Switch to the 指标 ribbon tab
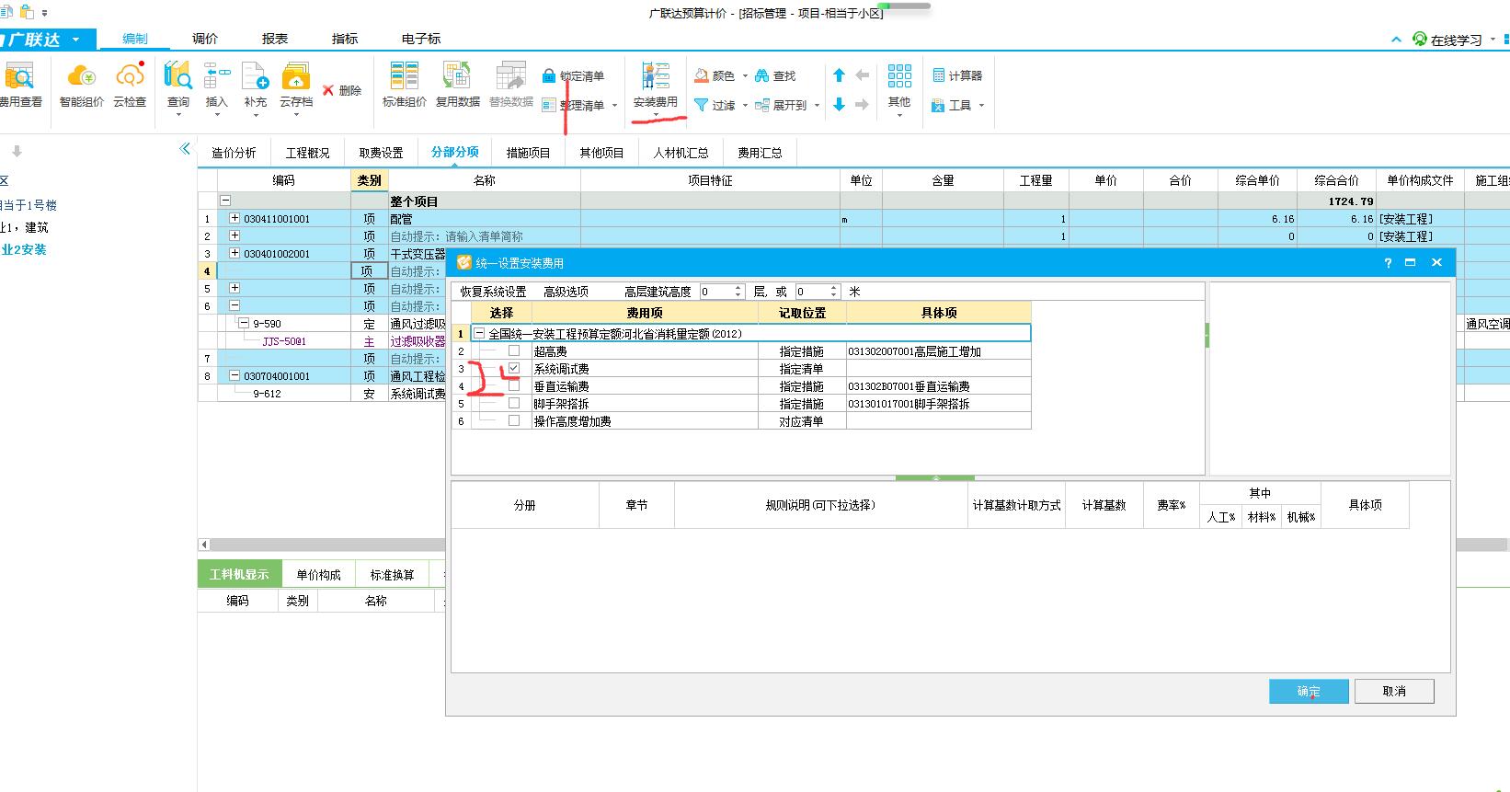Viewport: 1510px width, 792px height. point(345,39)
